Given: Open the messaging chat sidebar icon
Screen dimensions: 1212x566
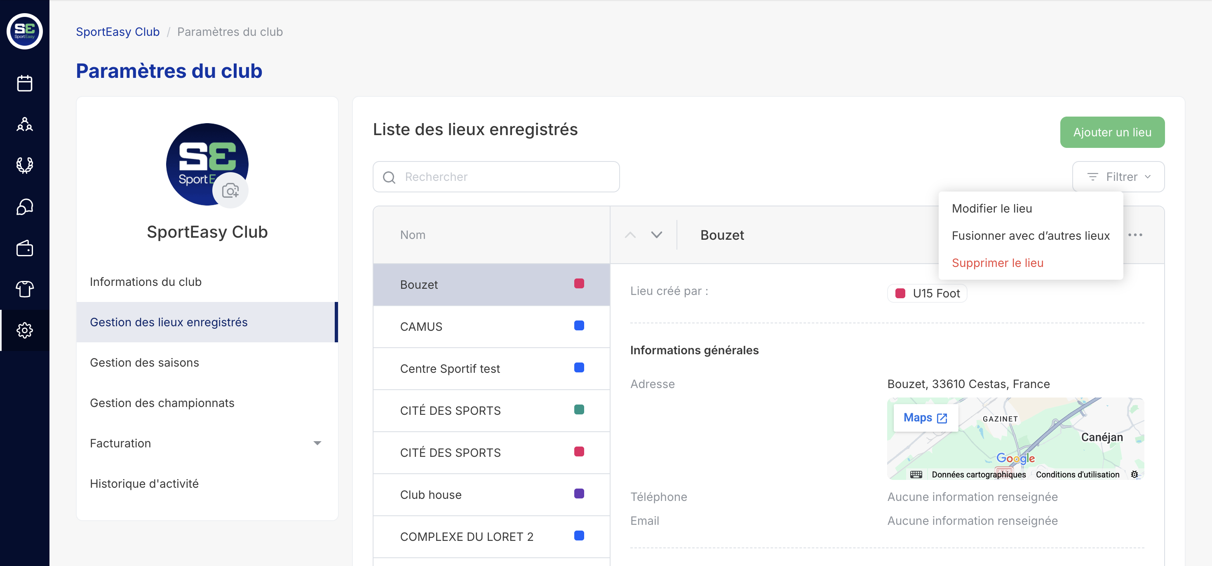Looking at the screenshot, I should pyautogui.click(x=24, y=207).
